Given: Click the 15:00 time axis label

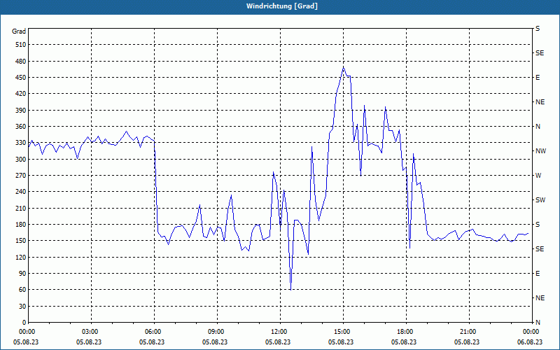Looking at the screenshot, I should [341, 332].
